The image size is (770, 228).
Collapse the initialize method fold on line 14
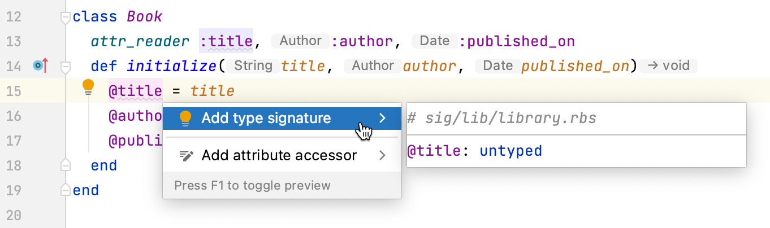(x=66, y=67)
